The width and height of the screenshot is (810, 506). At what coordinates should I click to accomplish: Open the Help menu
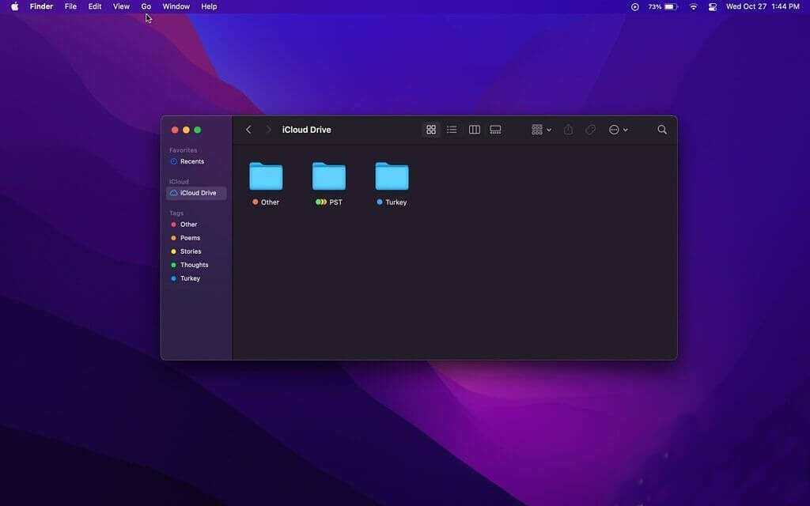tap(209, 6)
